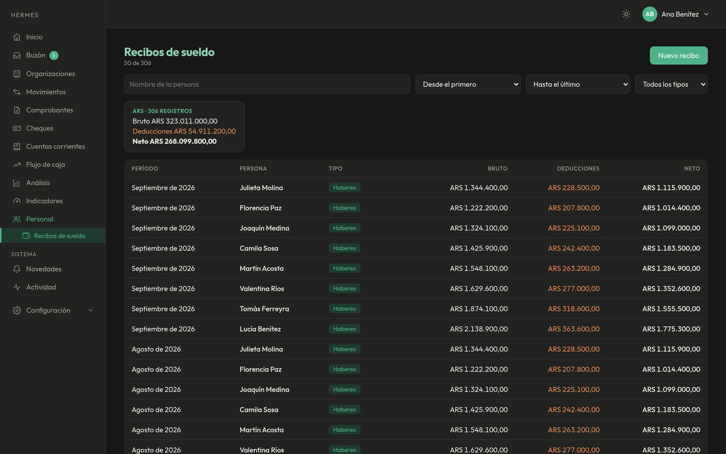Open the Hasta el último dropdown
The width and height of the screenshot is (726, 454).
(578, 84)
